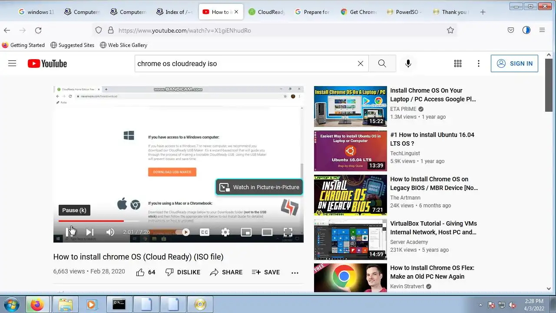Click the Firefox taskbar icon
556x313 pixels.
pos(38,304)
